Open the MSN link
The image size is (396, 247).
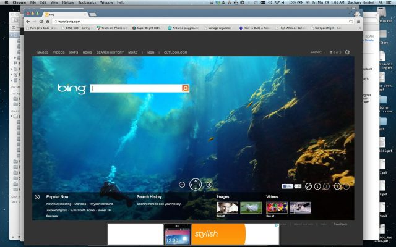pyautogui.click(x=151, y=52)
